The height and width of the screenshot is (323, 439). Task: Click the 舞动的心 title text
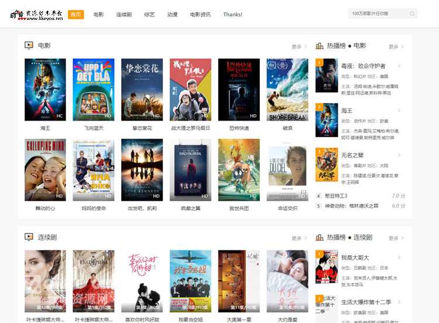pos(45,208)
